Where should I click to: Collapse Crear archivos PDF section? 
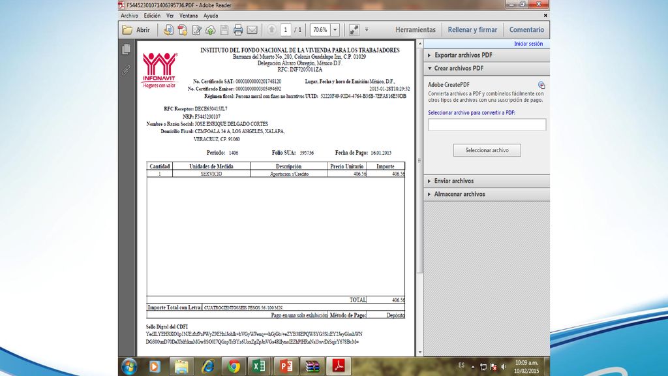[487, 68]
